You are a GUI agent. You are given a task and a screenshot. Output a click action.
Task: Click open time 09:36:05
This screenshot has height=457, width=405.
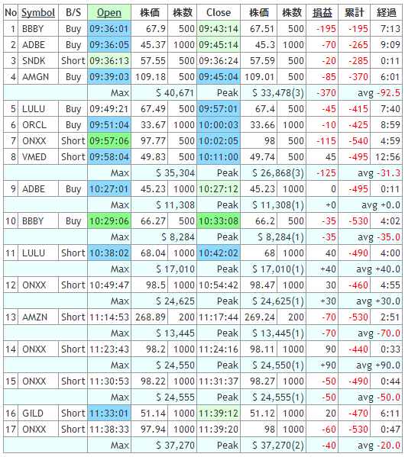(109, 45)
